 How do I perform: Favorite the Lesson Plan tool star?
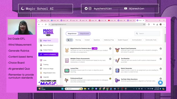[x=110, y=69]
